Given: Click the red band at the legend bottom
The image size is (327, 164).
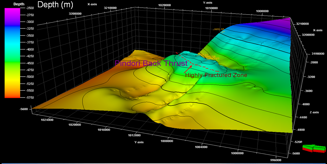Looking at the screenshot, I should coord(12,95).
